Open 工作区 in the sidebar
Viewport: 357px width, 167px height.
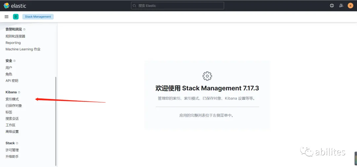[x=11, y=125]
